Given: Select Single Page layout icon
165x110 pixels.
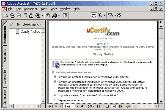Looking at the screenshot, I should point(107,106).
